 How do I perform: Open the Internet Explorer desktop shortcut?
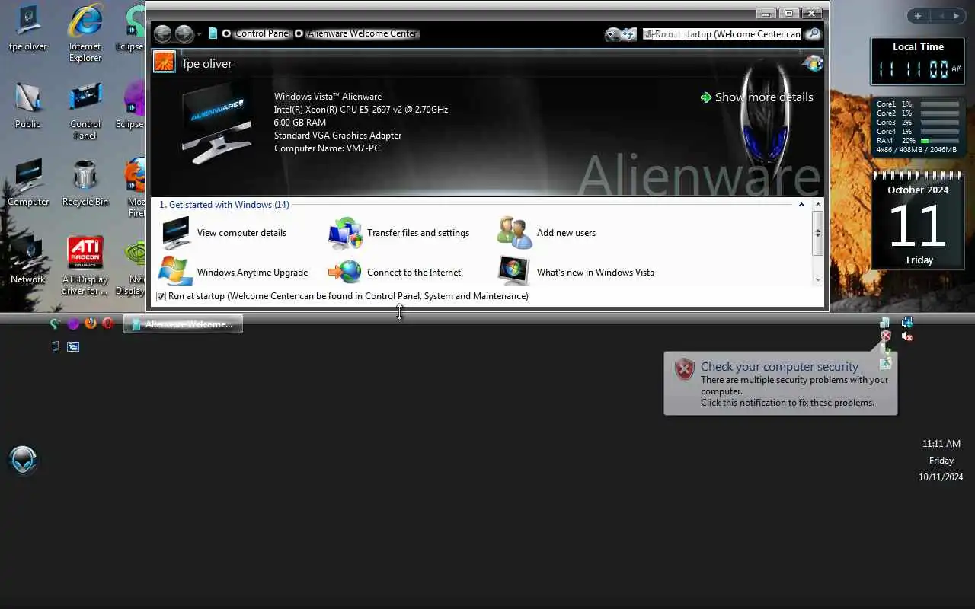(85, 33)
